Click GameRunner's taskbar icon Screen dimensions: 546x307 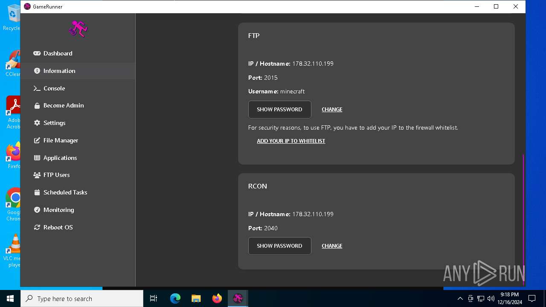tap(238, 298)
